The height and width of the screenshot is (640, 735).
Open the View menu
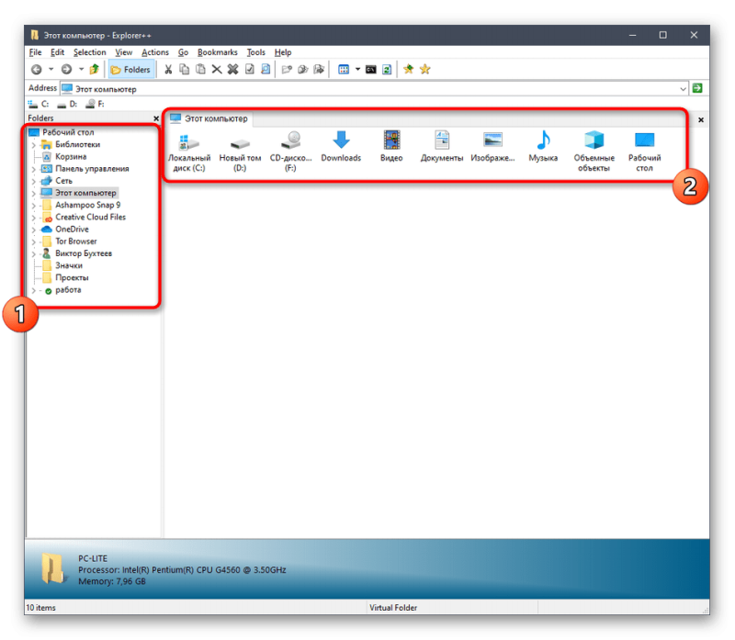pos(124,52)
